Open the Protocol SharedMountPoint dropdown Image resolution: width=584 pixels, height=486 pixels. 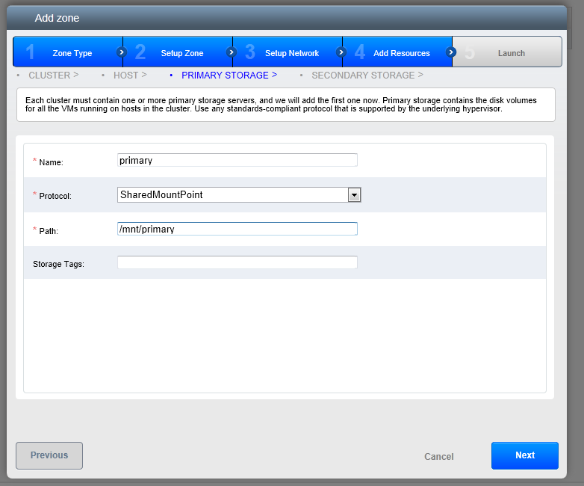(239, 194)
